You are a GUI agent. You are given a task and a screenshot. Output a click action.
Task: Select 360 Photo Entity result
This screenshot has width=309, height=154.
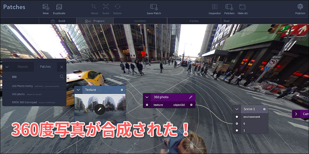click(x=34, y=86)
